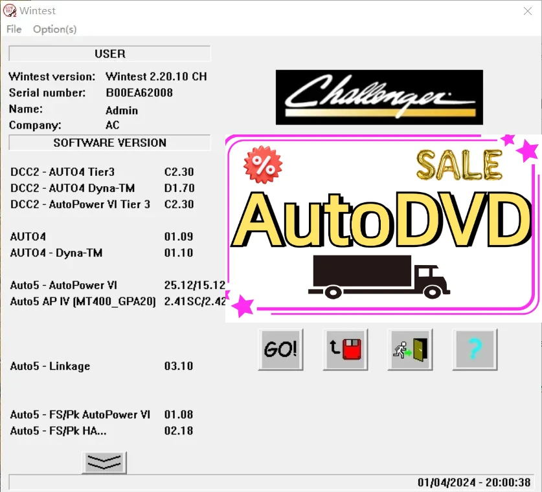
Task: Click the red floppy disk save icon
Action: [345, 350]
